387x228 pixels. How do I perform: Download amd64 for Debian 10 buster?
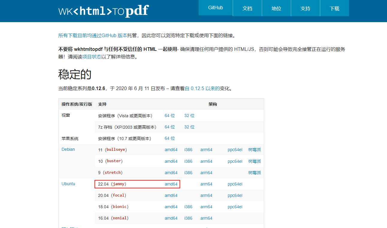click(x=171, y=161)
